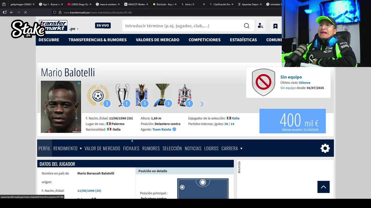Click the Sin equipo prohibited shield logo
Image resolution: width=371 pixels, height=208 pixels.
click(x=263, y=82)
